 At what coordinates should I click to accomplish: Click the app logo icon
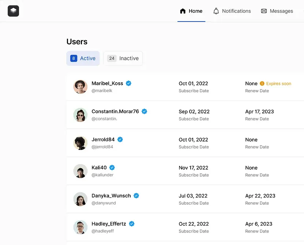point(14,11)
